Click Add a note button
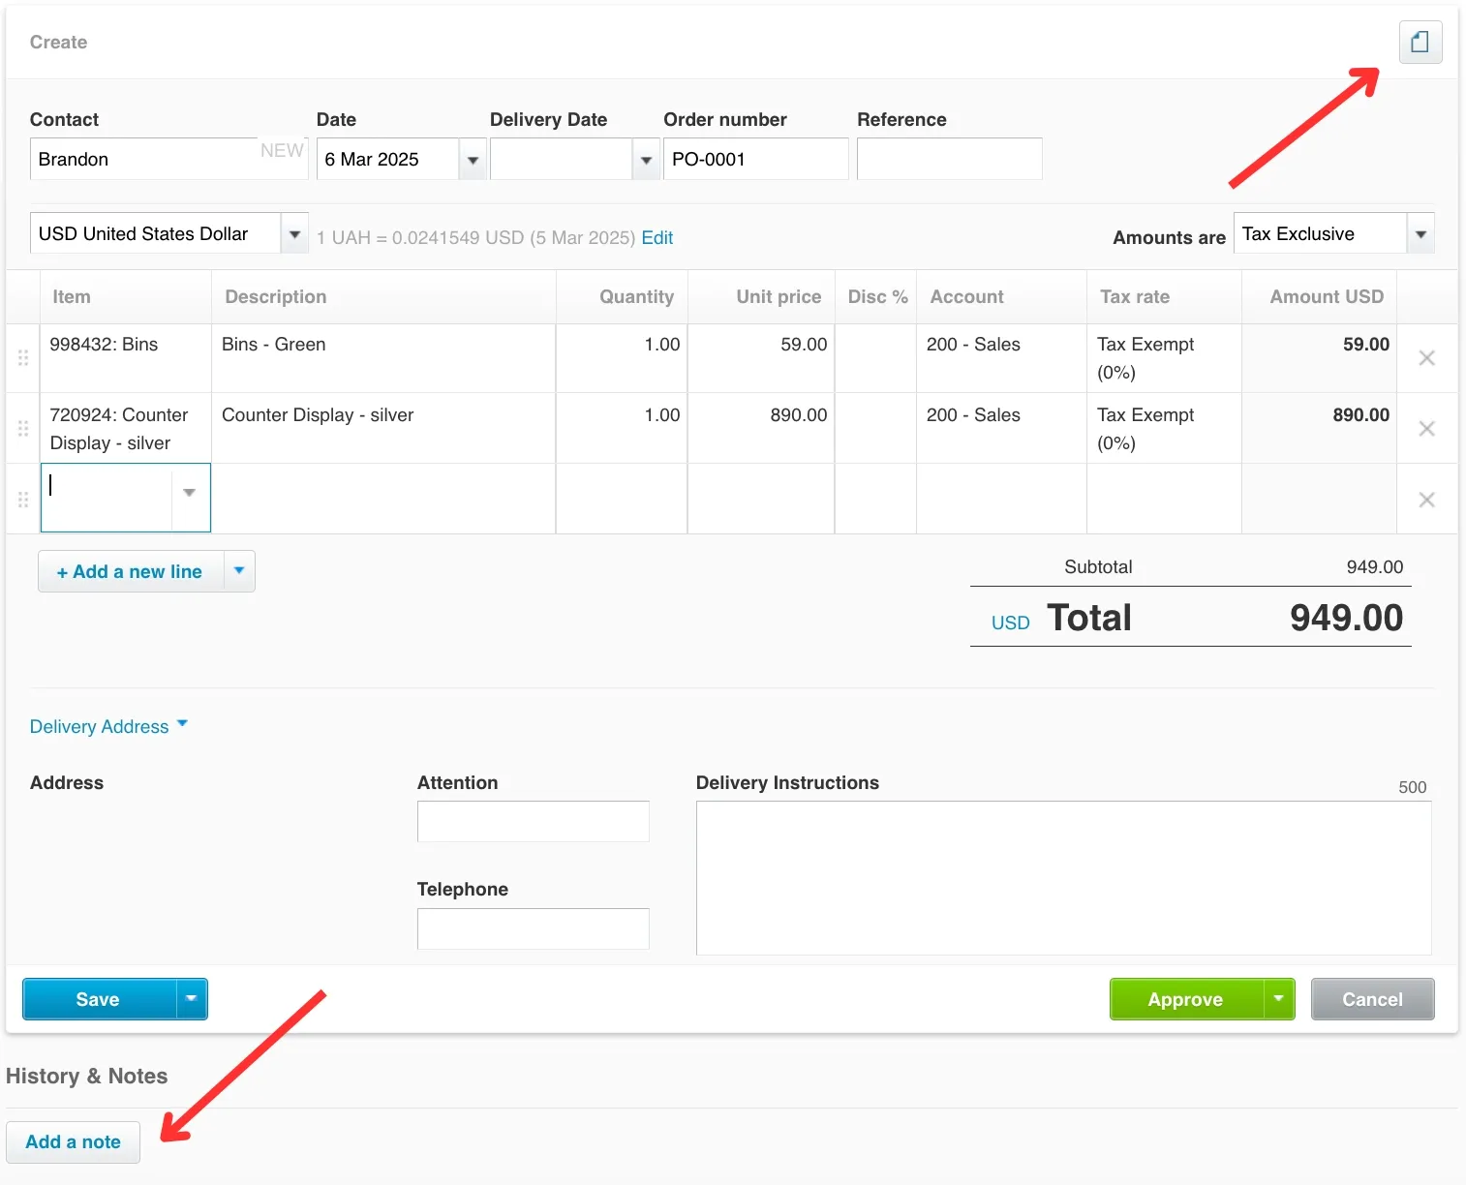The image size is (1466, 1185). click(x=74, y=1141)
